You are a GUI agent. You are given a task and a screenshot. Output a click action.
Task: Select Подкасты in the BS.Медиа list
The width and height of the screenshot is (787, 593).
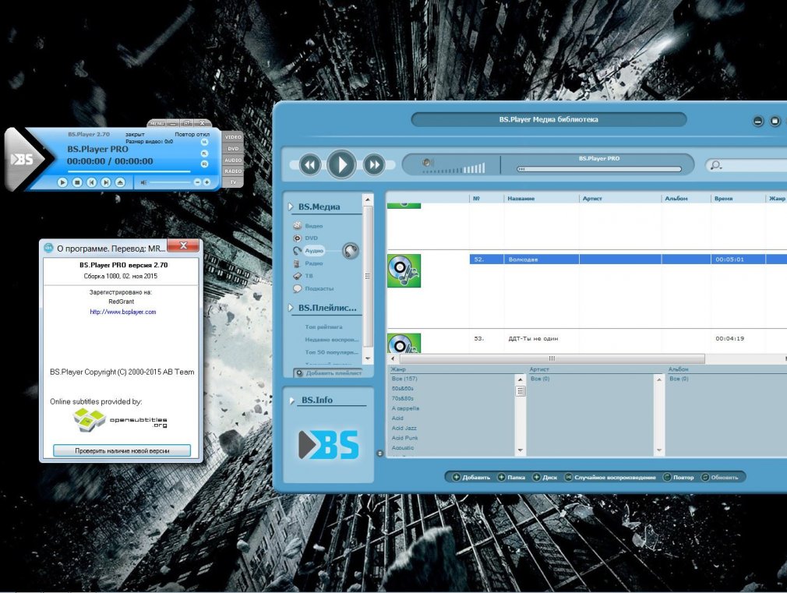tap(319, 289)
